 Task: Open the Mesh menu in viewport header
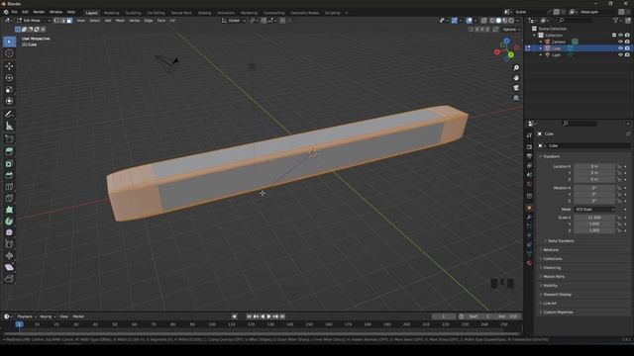pyautogui.click(x=120, y=20)
